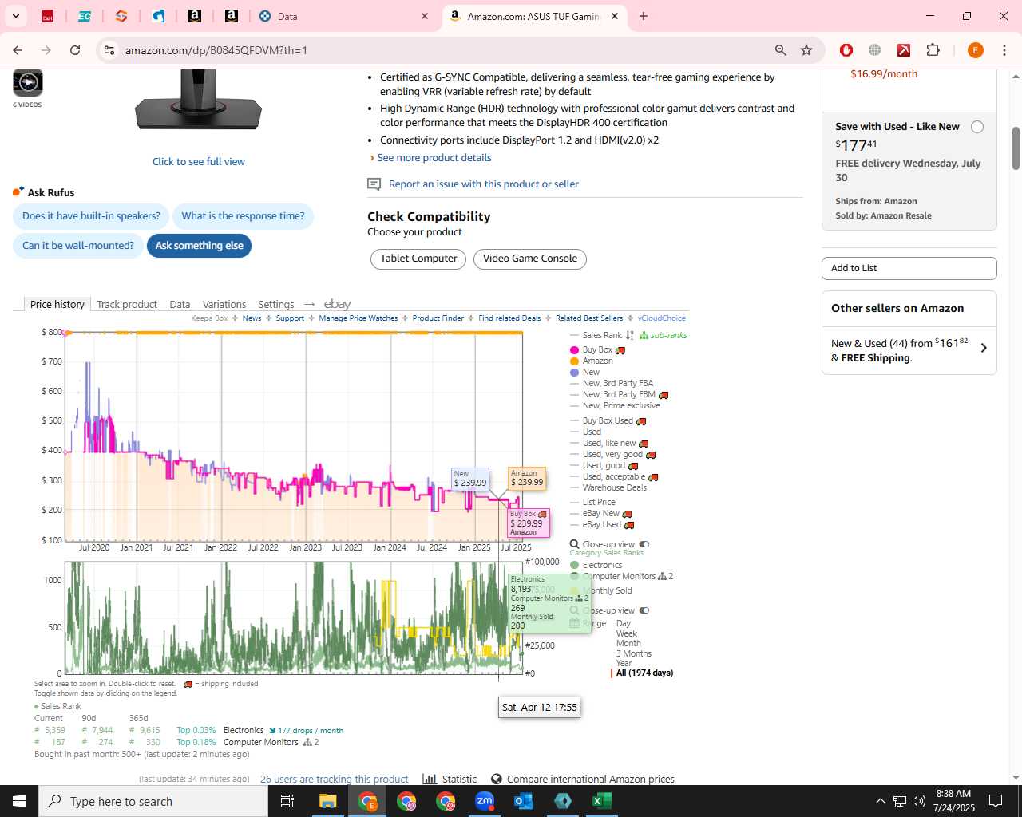This screenshot has width=1022, height=817.
Task: Open the Keepa Settings tab
Action: click(x=276, y=304)
